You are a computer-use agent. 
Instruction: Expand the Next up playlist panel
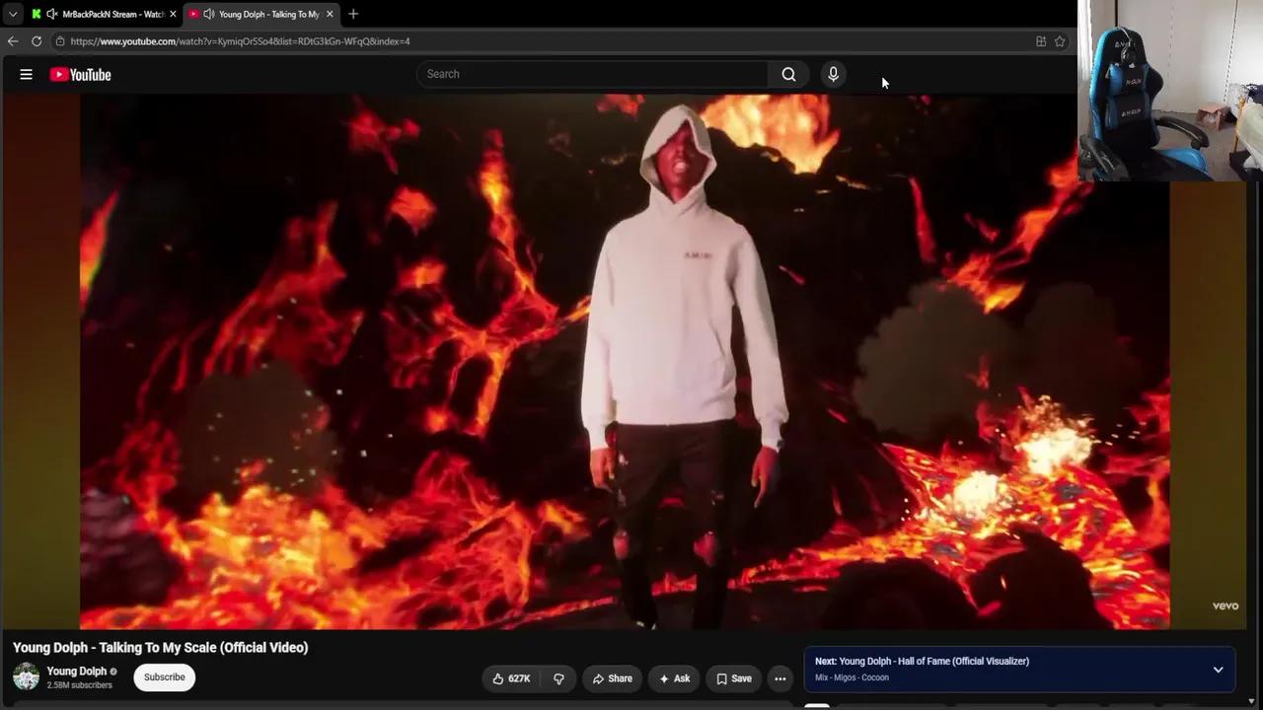click(1218, 670)
